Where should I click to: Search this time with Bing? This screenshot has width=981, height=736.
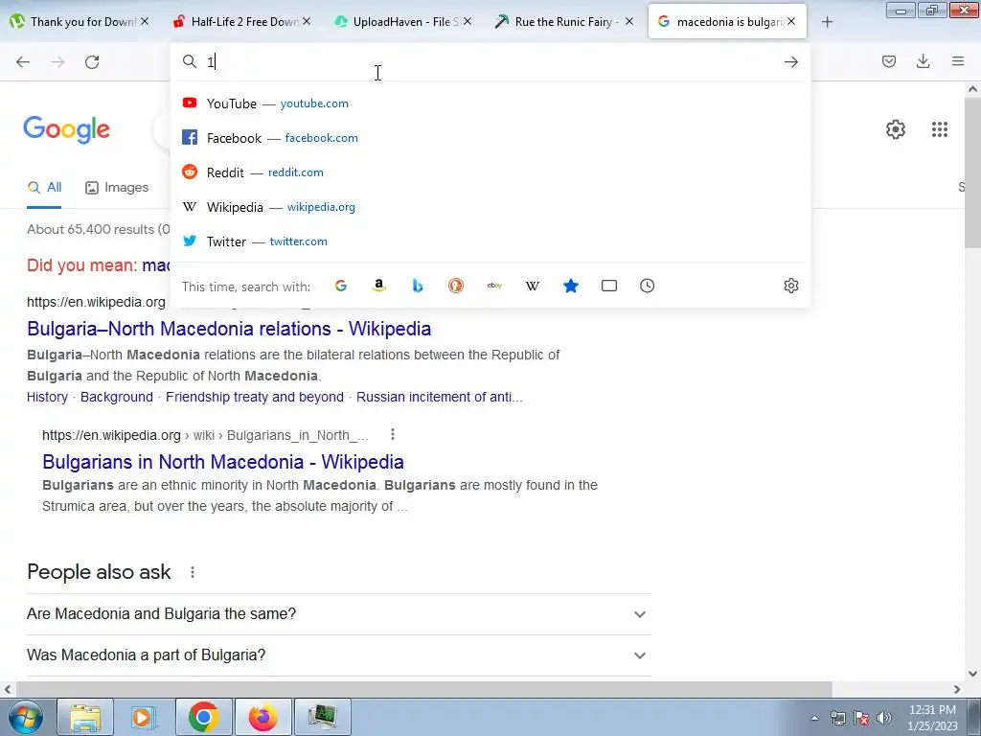418,286
